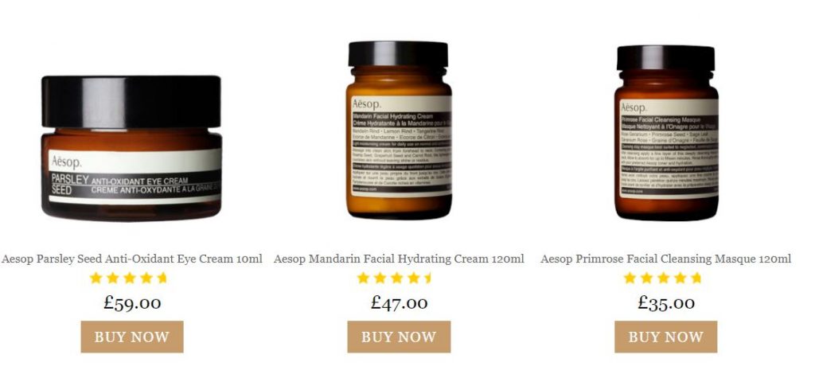Click first star of Primrose masque rating
Image resolution: width=815 pixels, height=374 pixels.
[630, 278]
